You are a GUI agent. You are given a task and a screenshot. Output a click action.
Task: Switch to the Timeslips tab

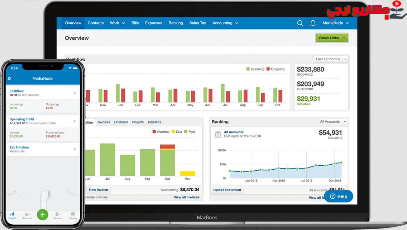[x=154, y=122]
